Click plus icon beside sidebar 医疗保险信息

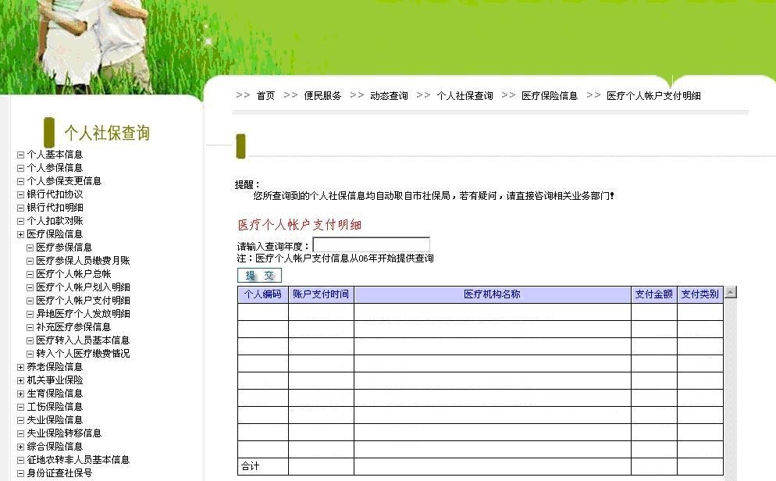20,234
